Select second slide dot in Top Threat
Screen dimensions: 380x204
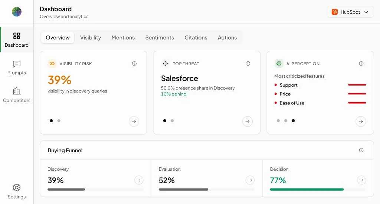172,121
